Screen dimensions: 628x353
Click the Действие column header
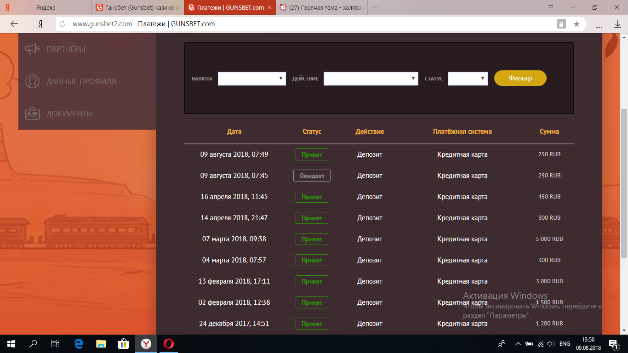pos(370,131)
